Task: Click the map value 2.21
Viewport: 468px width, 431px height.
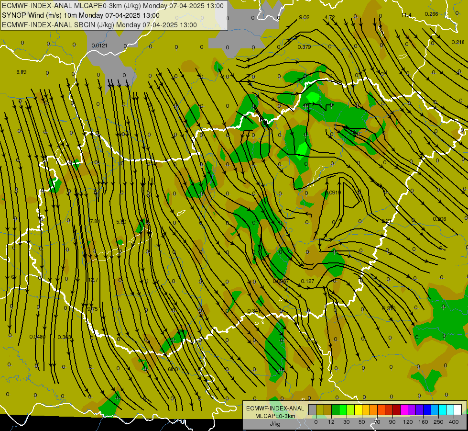Action: click(386, 221)
